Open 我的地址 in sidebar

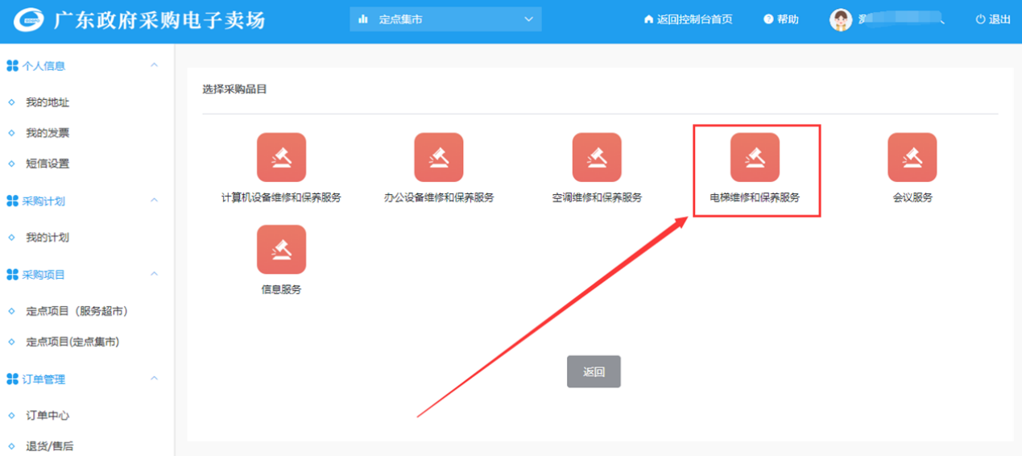(x=48, y=102)
